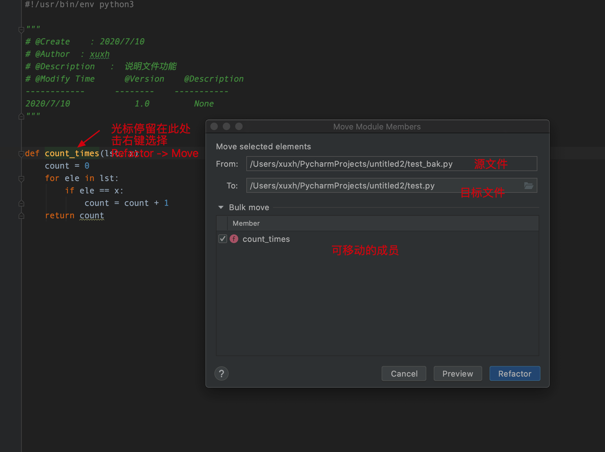The width and height of the screenshot is (605, 452).
Task: Click the xuxh author name
Action: [100, 54]
